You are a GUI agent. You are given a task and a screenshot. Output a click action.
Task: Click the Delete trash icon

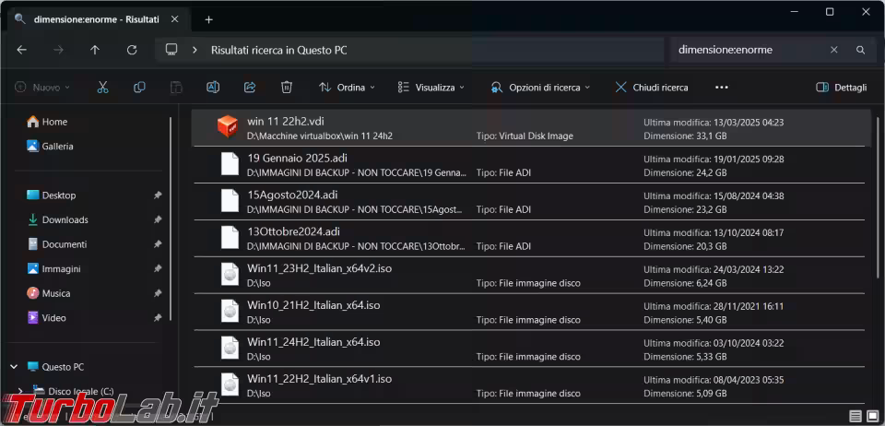tap(287, 88)
